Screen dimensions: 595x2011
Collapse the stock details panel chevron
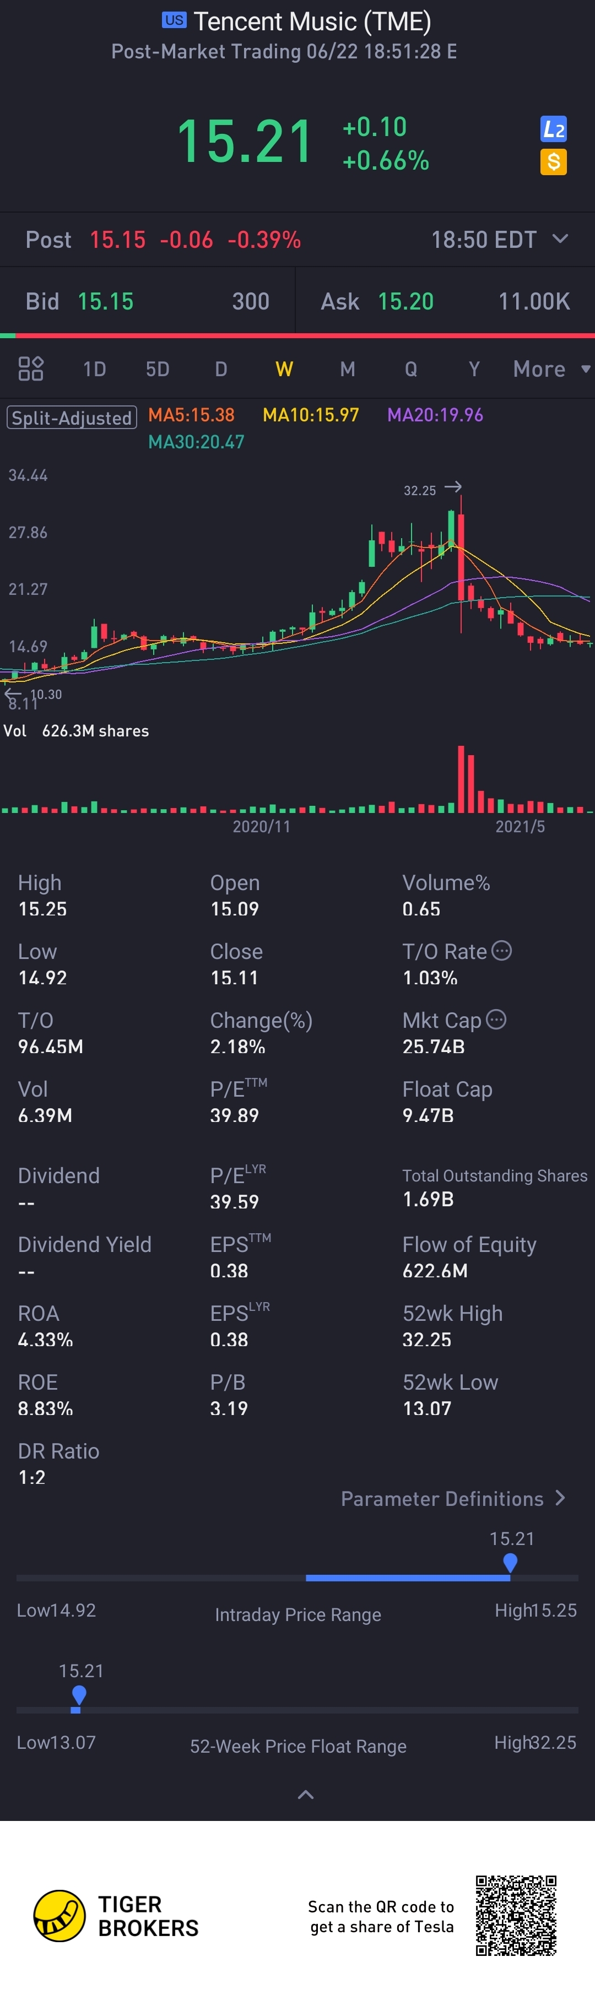[305, 1795]
